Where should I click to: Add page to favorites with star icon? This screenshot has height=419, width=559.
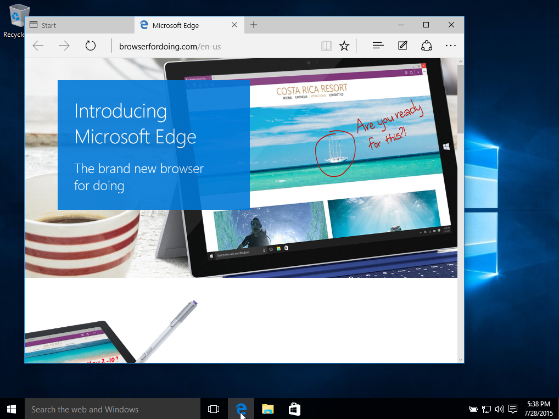pos(344,46)
